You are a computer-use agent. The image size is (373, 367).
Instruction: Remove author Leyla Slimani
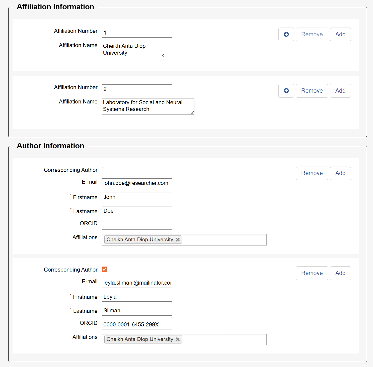pos(312,273)
